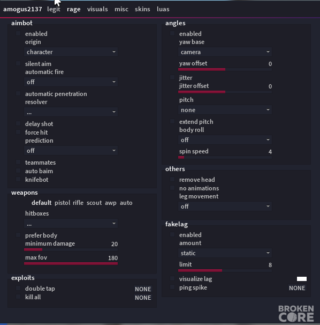The height and width of the screenshot is (325, 320).
Task: Open the resolver dropdown
Action: (71, 112)
